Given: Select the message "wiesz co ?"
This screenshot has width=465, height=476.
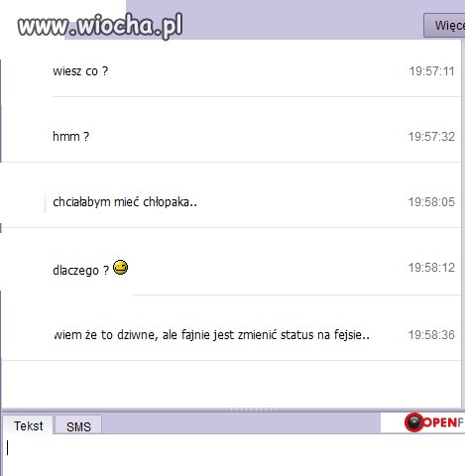Looking at the screenshot, I should (80, 71).
